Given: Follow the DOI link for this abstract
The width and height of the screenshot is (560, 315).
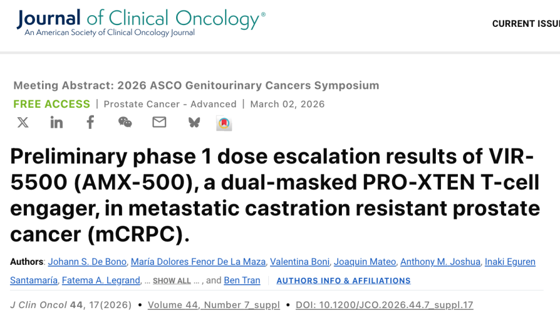Looking at the screenshot, I should click(x=384, y=305).
